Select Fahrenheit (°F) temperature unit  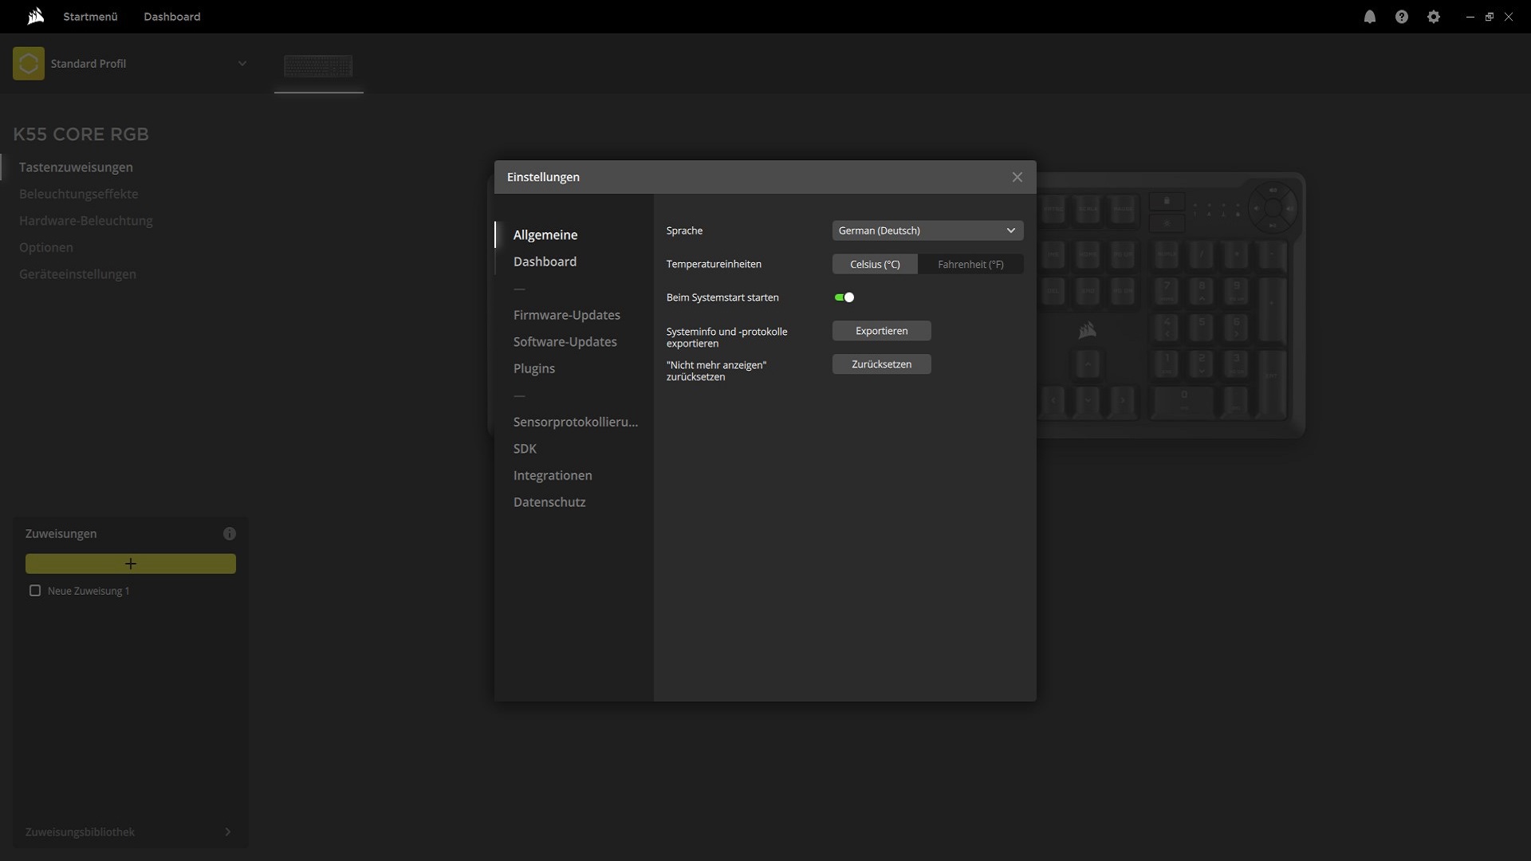(970, 264)
